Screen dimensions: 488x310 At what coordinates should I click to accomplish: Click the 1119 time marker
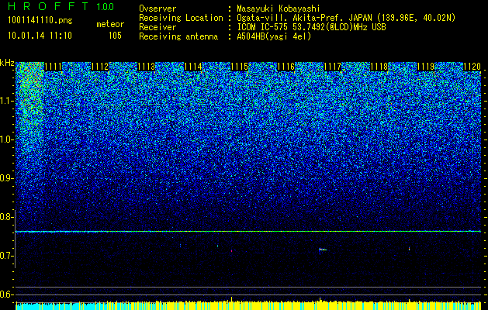tap(425, 67)
